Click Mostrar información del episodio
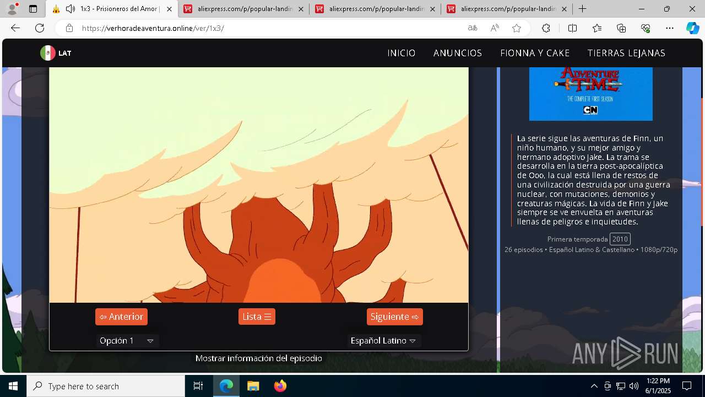The height and width of the screenshot is (397, 705). pos(259,358)
